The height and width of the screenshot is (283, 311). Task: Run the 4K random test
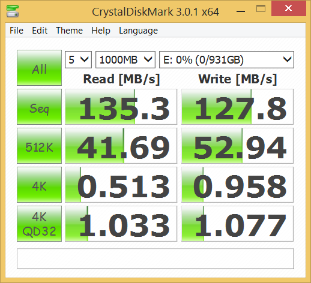coord(39,185)
